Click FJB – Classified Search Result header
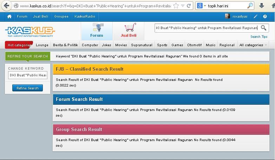 click(161, 69)
